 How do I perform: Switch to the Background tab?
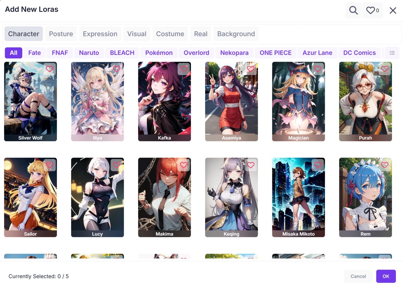pyautogui.click(x=236, y=34)
